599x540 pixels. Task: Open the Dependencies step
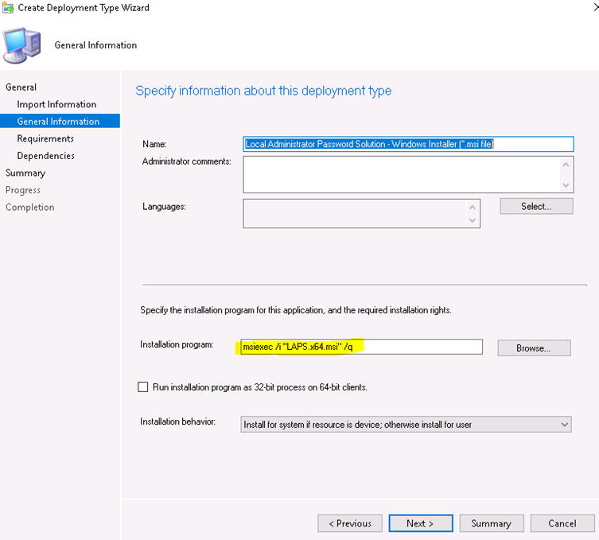point(46,155)
